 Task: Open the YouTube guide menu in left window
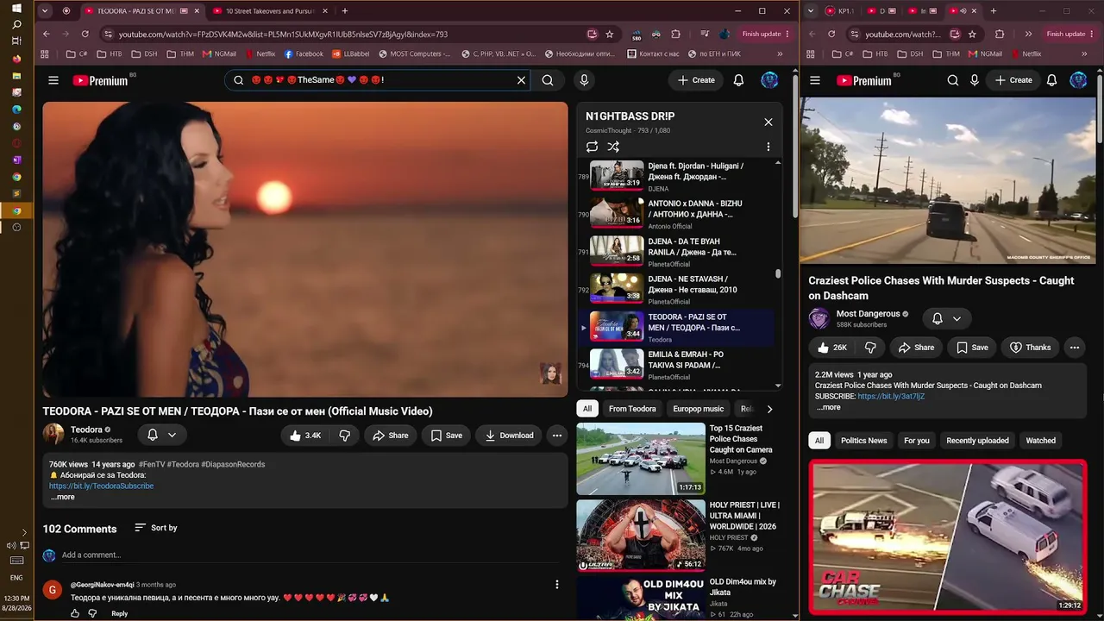[53, 80]
